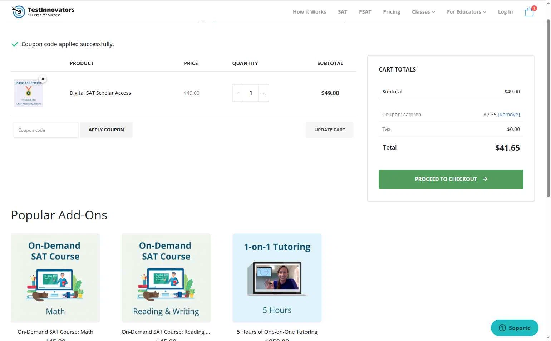Open the Digital SAT Scholar Access product link
Screen dimensions: 551x341
tap(100, 93)
